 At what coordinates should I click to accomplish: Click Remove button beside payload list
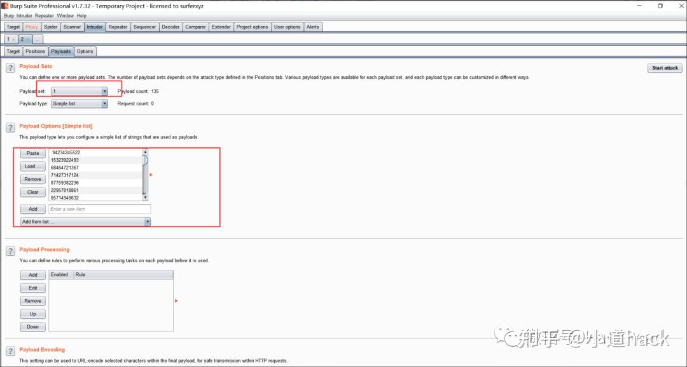(33, 179)
